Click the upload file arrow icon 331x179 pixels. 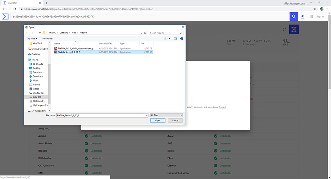(302, 17)
